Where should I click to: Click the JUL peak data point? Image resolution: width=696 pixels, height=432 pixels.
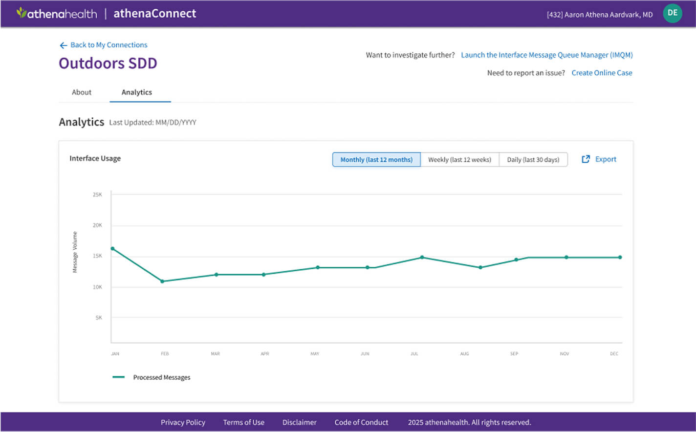[422, 258]
